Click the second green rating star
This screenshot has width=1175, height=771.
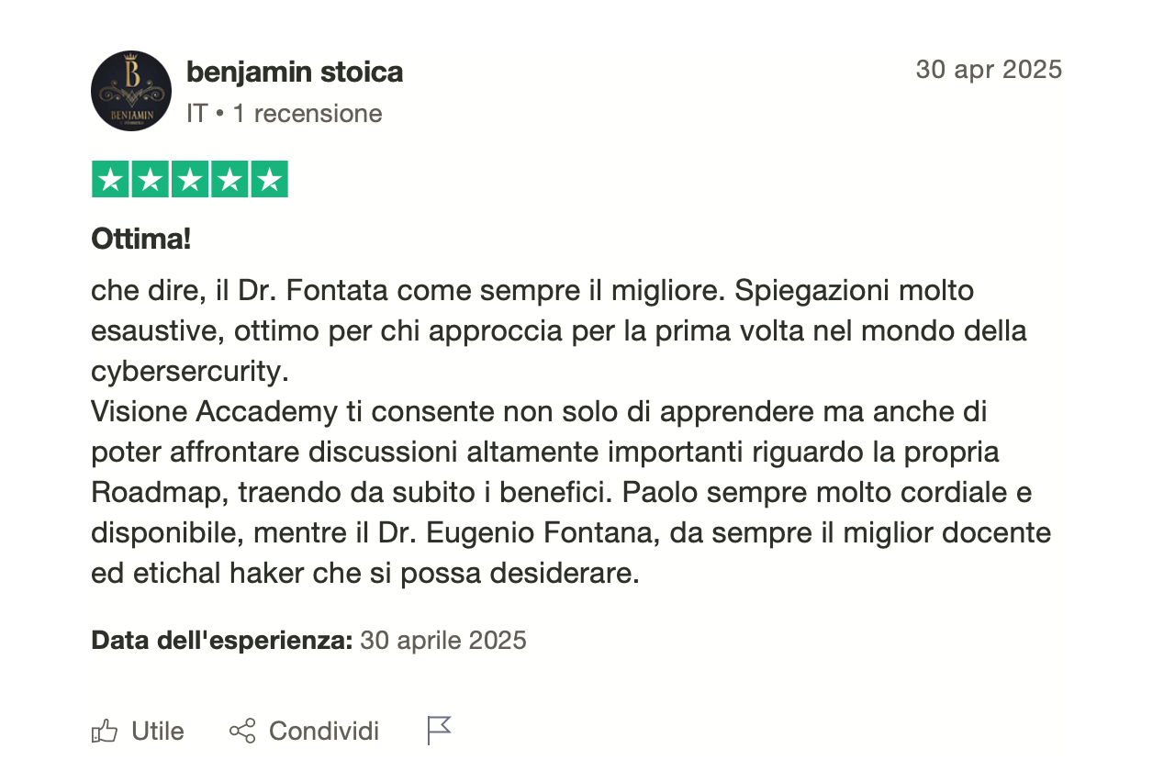pos(151,180)
